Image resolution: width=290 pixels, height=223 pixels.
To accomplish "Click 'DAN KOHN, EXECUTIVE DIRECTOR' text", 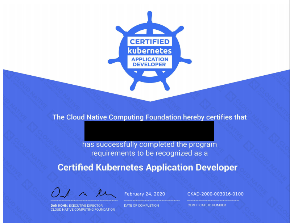I will click(76, 206).
